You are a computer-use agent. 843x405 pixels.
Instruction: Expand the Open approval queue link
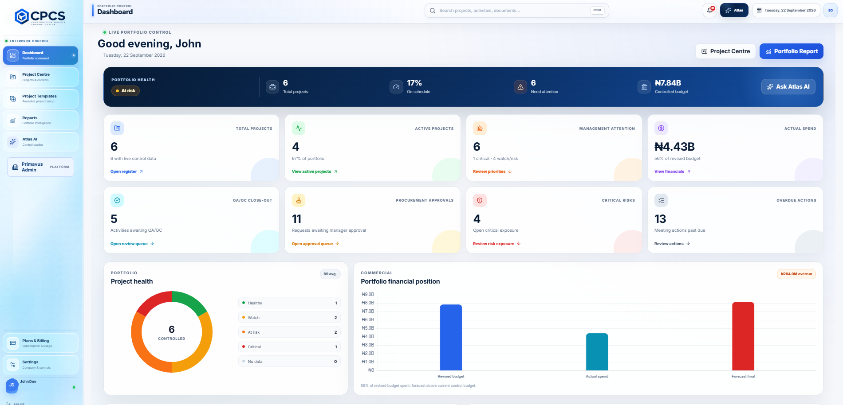[315, 244]
